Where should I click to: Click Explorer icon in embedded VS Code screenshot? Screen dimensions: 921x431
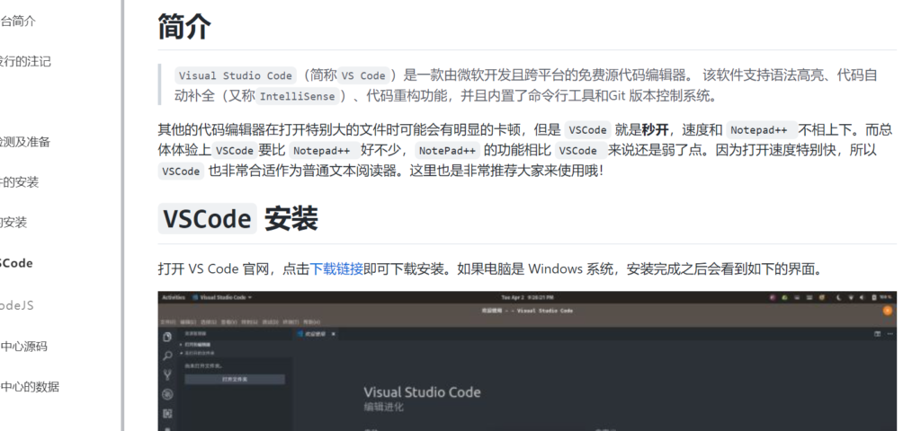tap(167, 338)
